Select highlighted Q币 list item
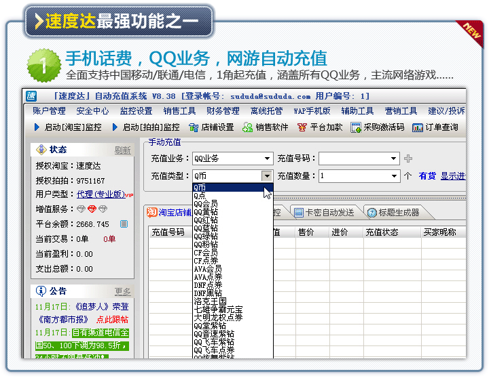 click(x=233, y=188)
